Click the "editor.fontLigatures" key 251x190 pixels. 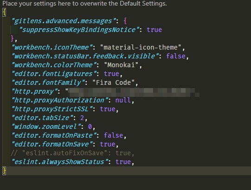pos(54,74)
